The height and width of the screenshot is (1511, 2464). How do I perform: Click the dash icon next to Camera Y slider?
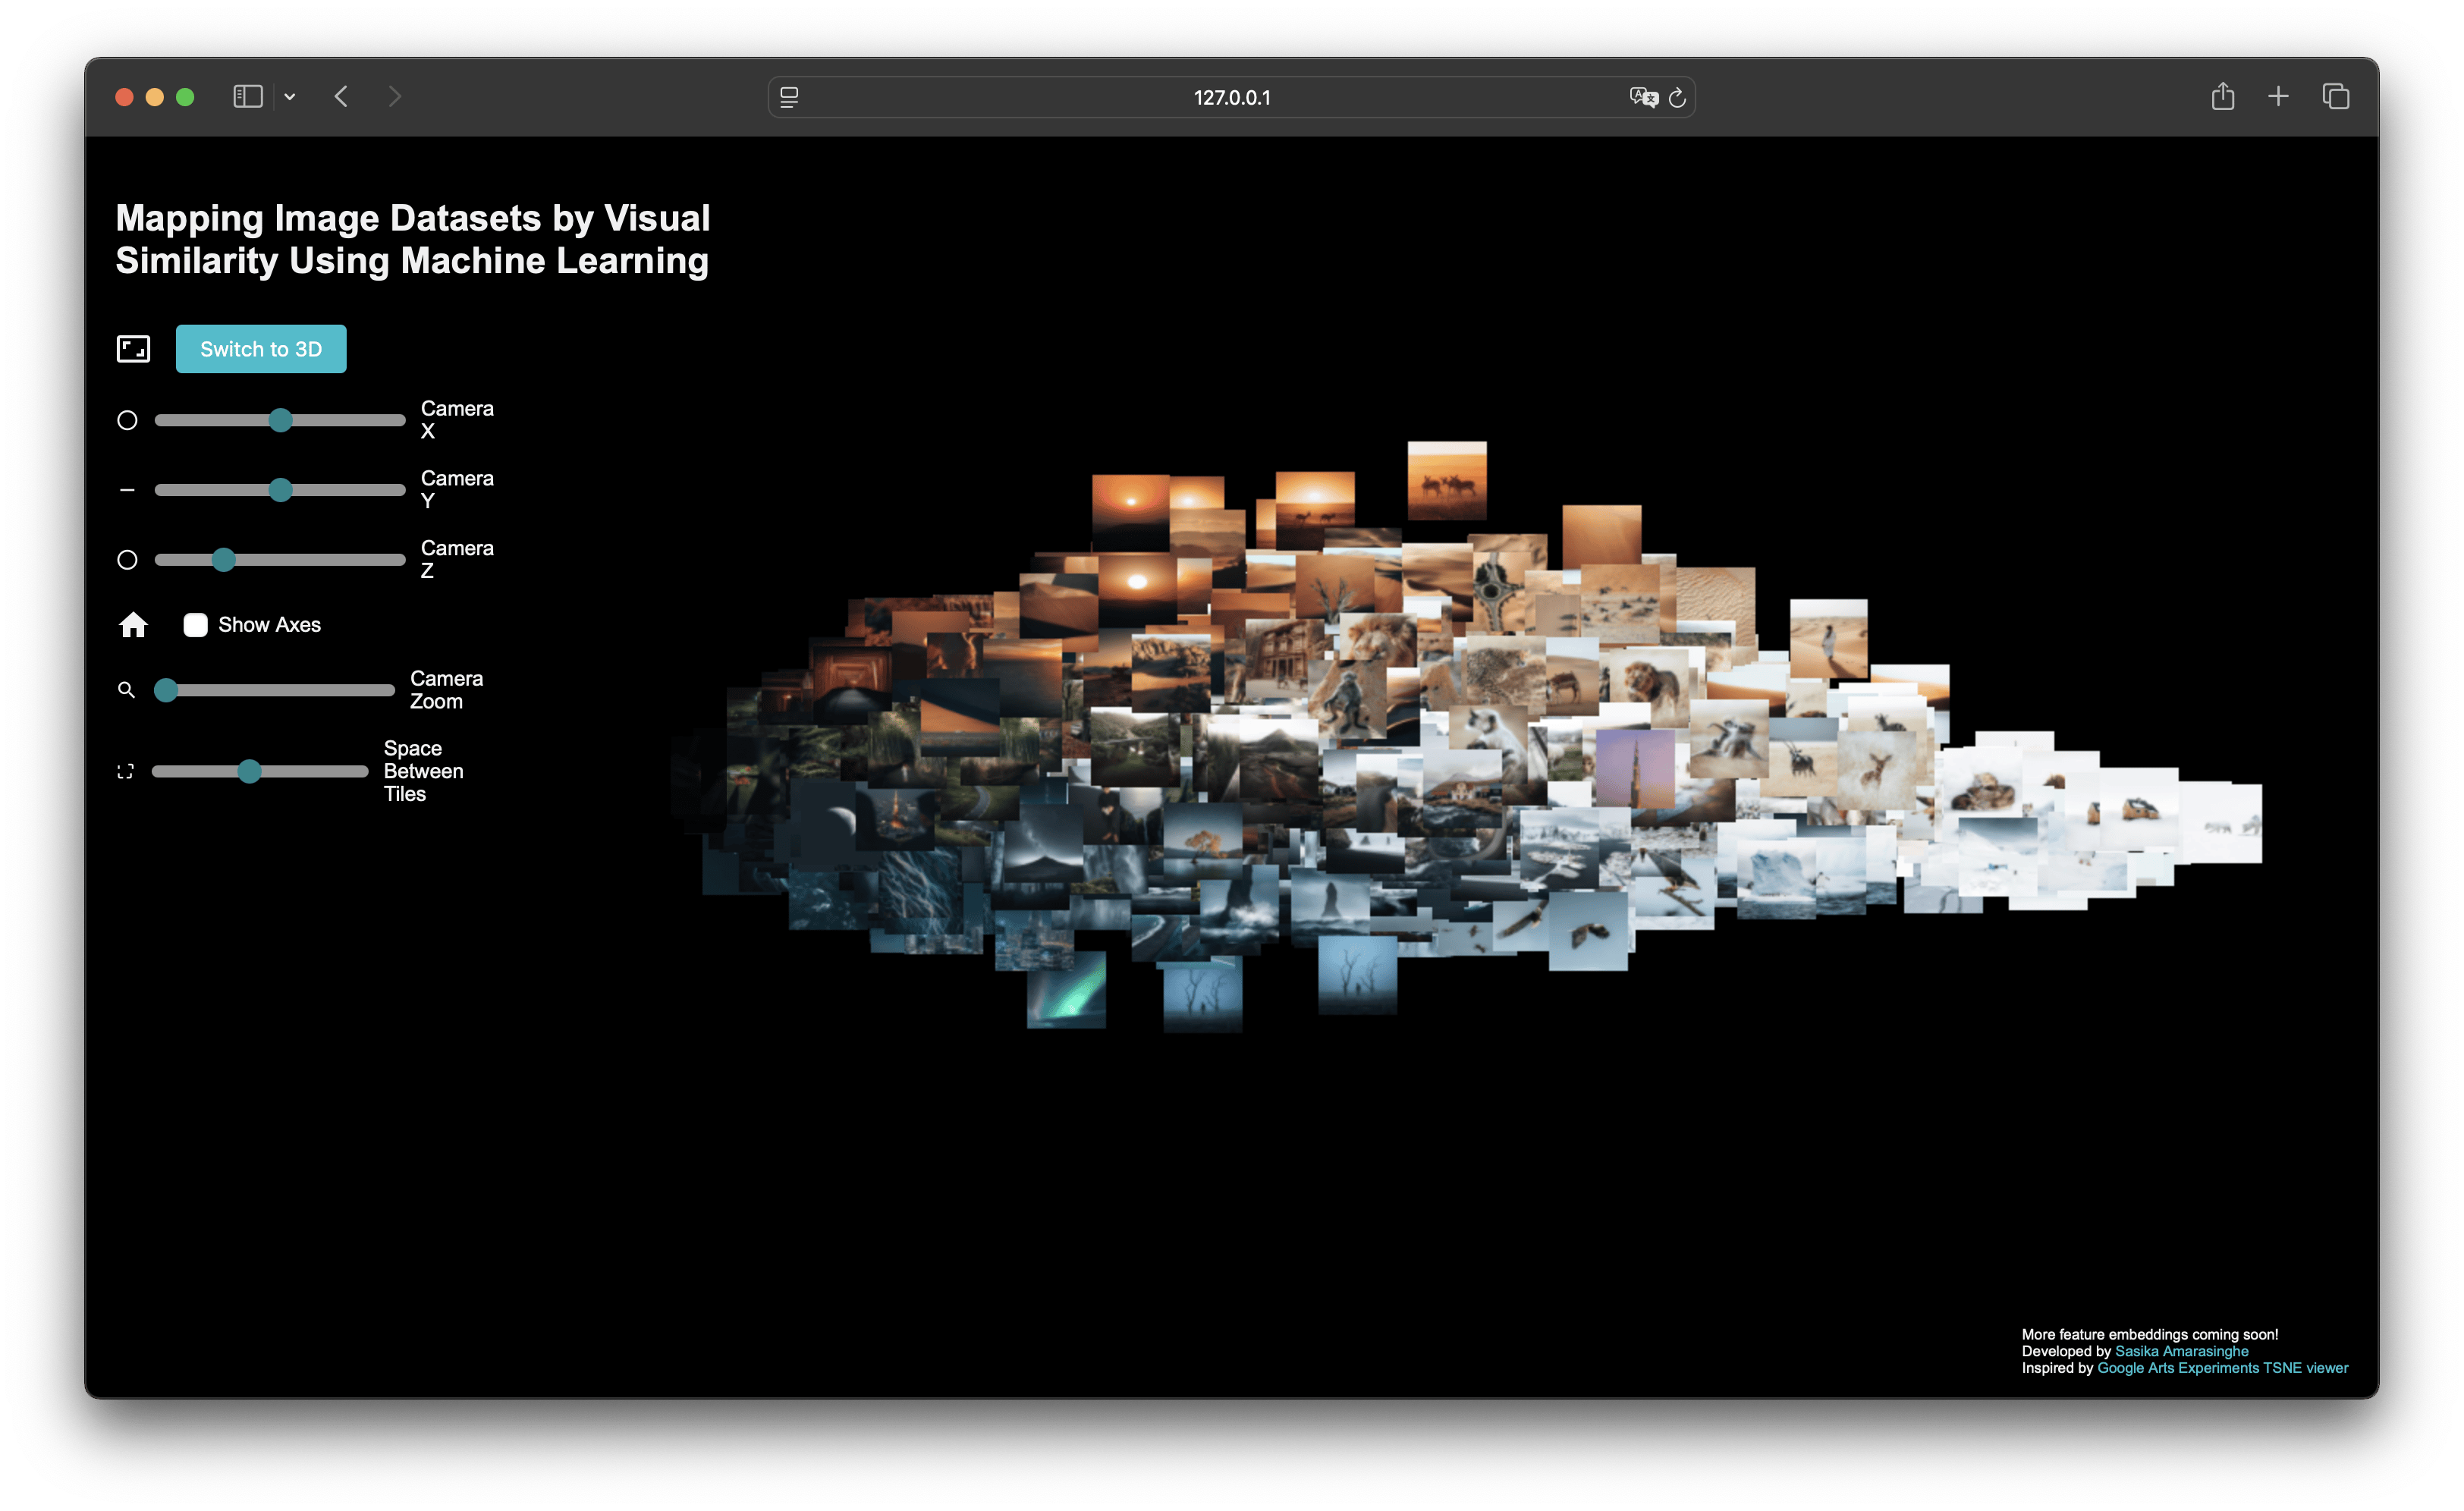click(127, 490)
